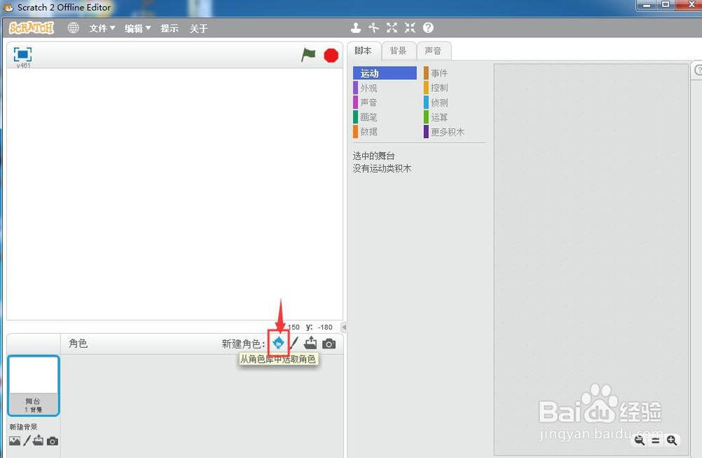
Task: Click the 新建角色 label
Action: pyautogui.click(x=244, y=344)
